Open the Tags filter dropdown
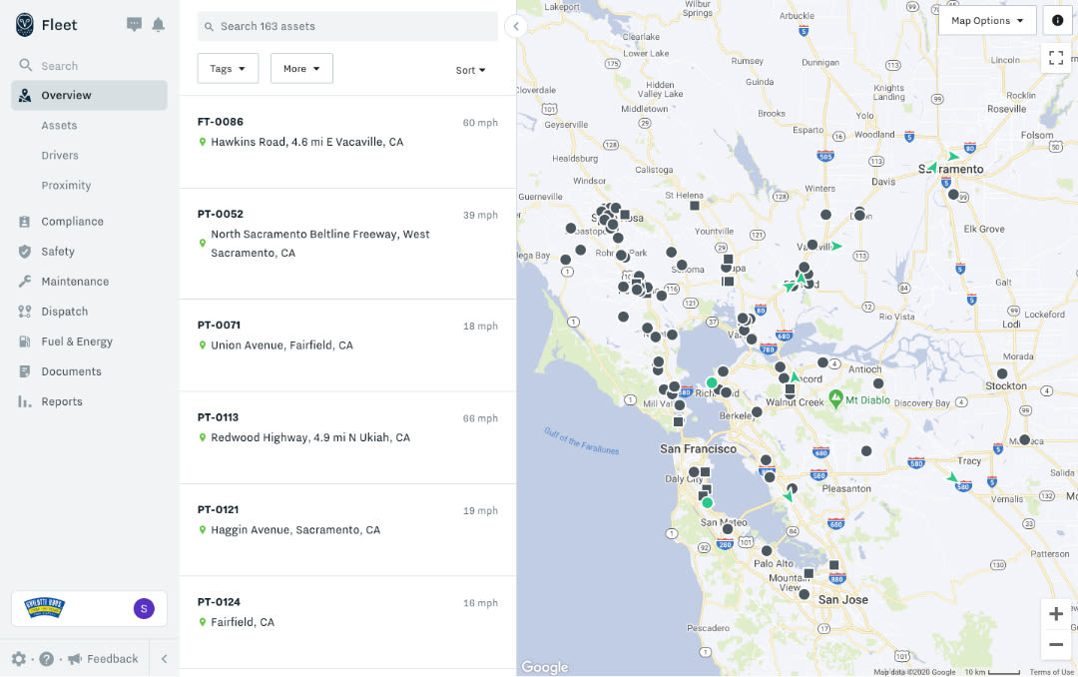 (x=228, y=69)
